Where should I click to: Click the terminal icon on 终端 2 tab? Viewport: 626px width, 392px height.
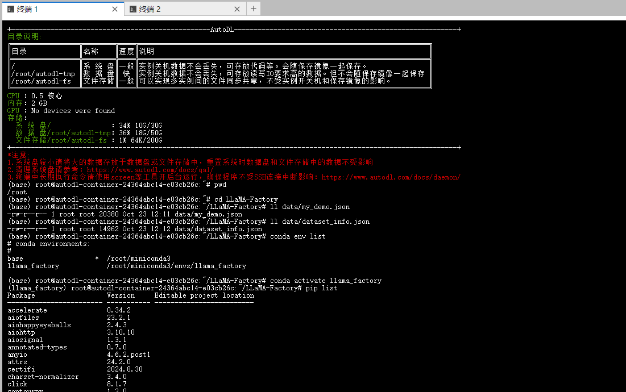click(133, 9)
